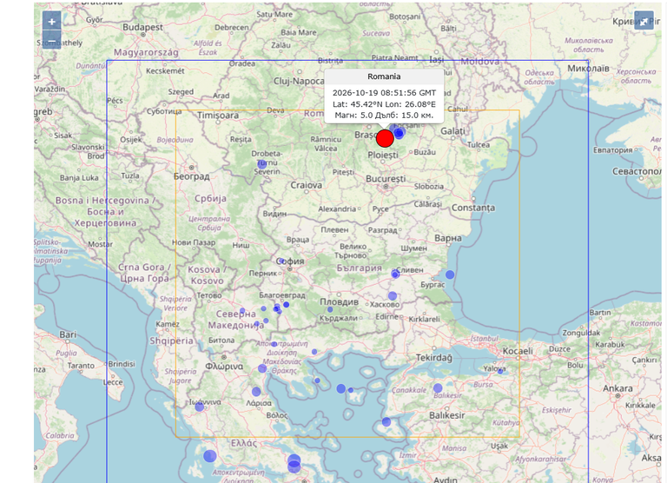Select the small marker near Yalova
Screen dimensions: 667x483
[500, 372]
